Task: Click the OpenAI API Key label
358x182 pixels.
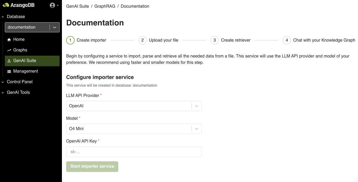Action: [81, 141]
